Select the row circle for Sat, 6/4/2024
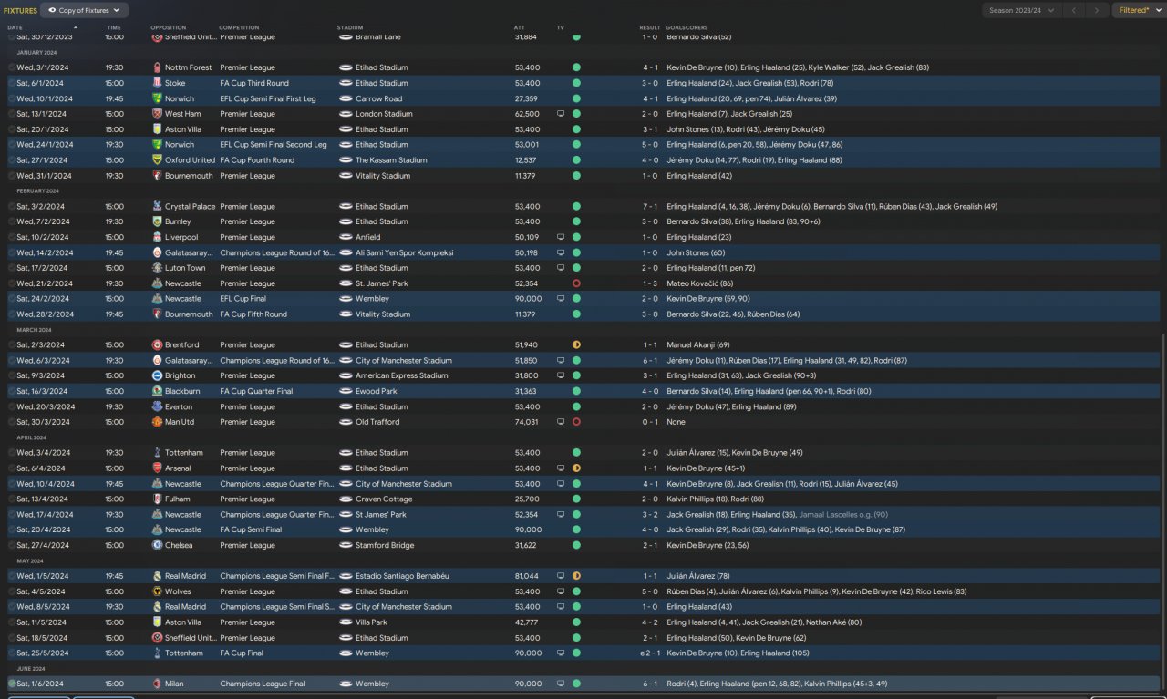1167x699 pixels. pyautogui.click(x=12, y=468)
